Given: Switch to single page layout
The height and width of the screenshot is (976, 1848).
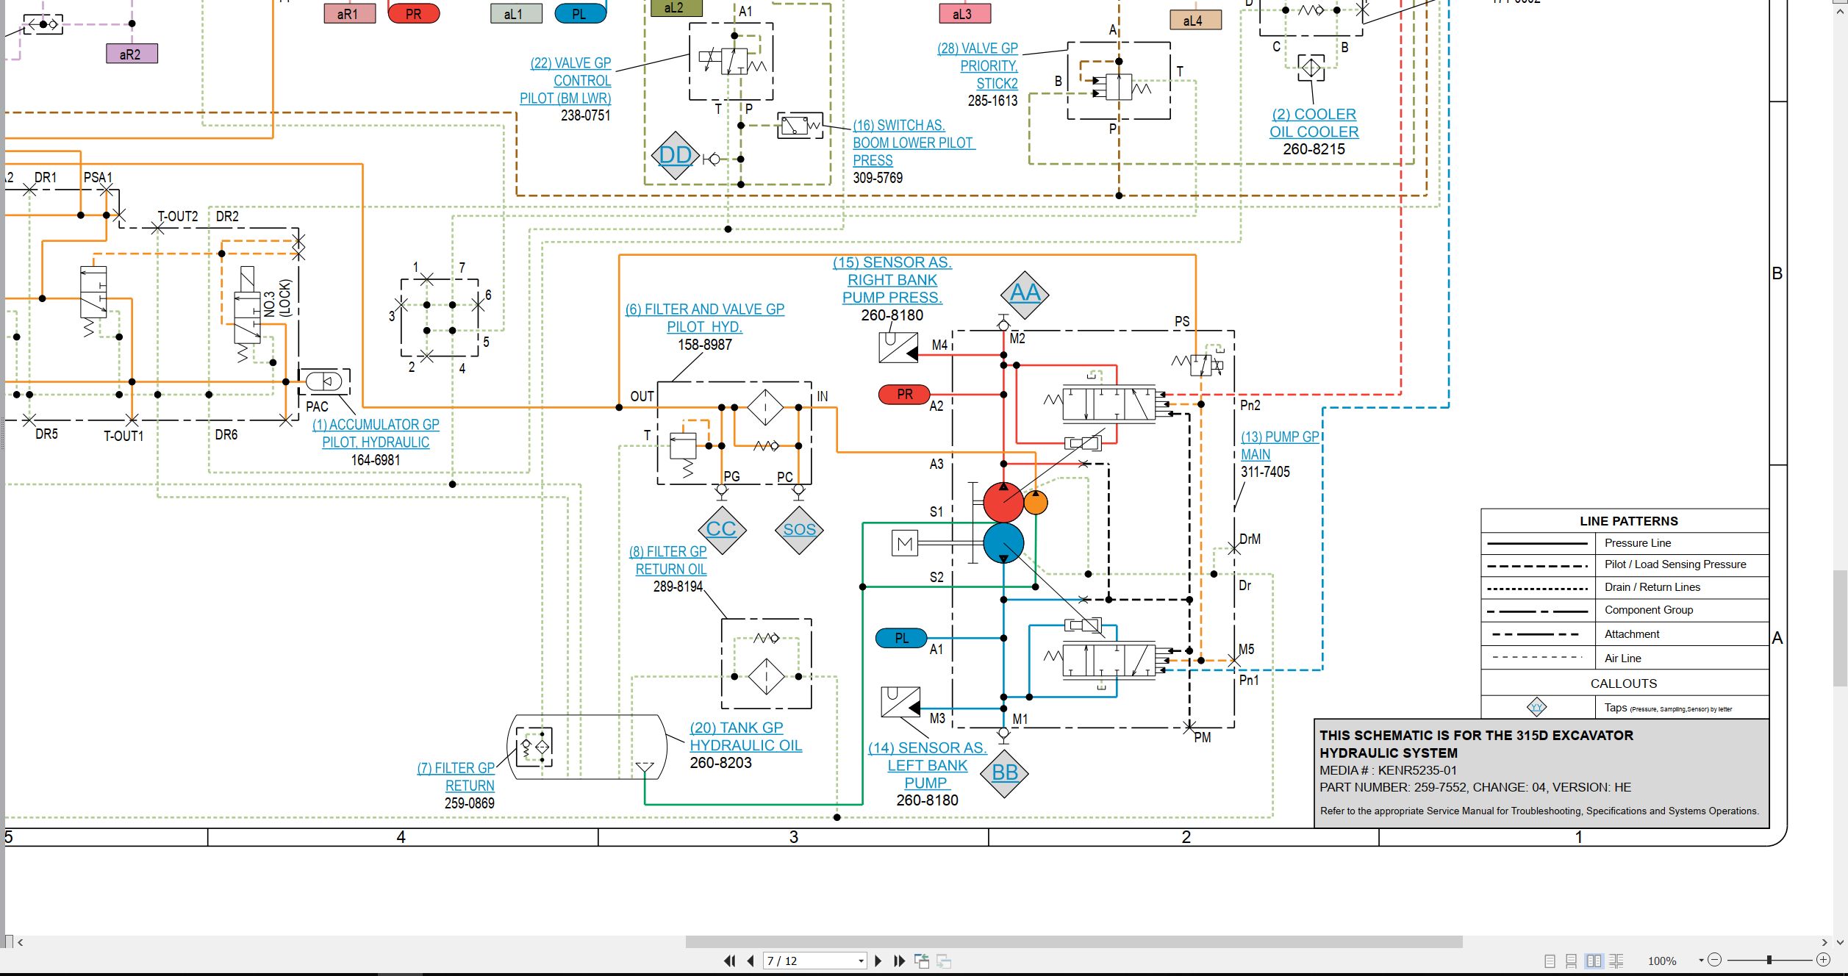Looking at the screenshot, I should click(x=1550, y=961).
